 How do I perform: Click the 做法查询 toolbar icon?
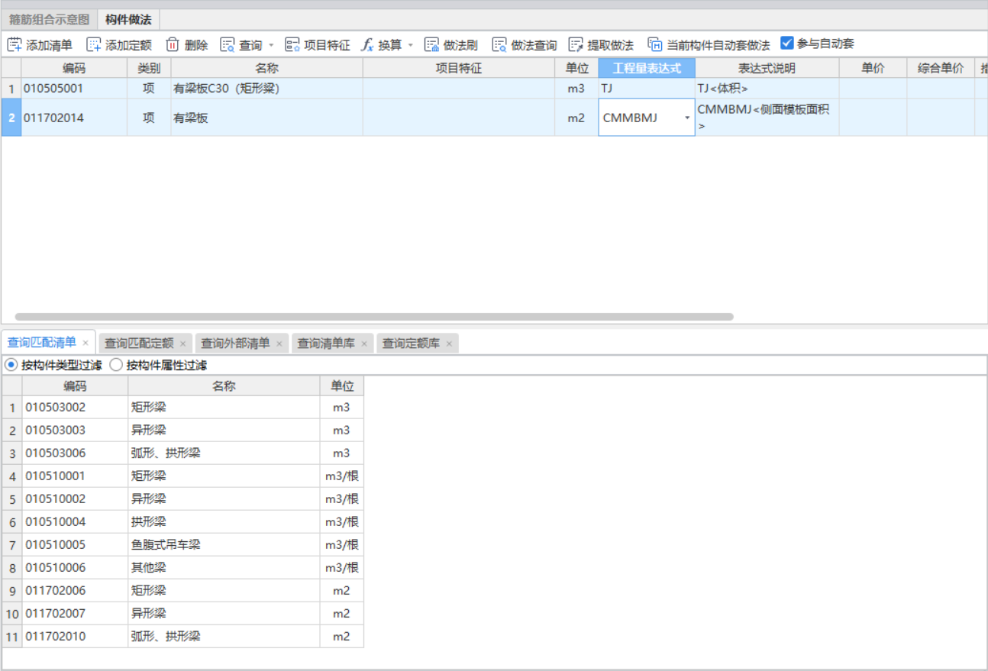point(499,45)
